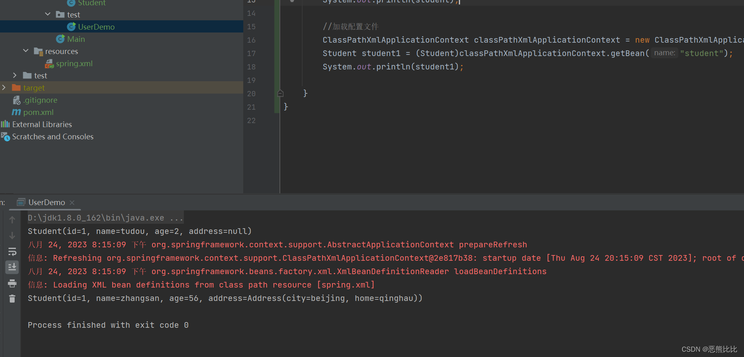Screen dimensions: 744x357
Task: Click the Chinese comment on line 15
Action: (x=351, y=26)
